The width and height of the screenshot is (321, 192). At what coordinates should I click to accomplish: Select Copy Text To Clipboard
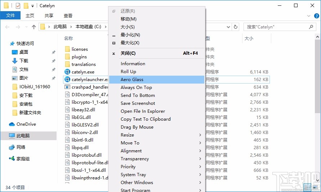click(x=157, y=119)
